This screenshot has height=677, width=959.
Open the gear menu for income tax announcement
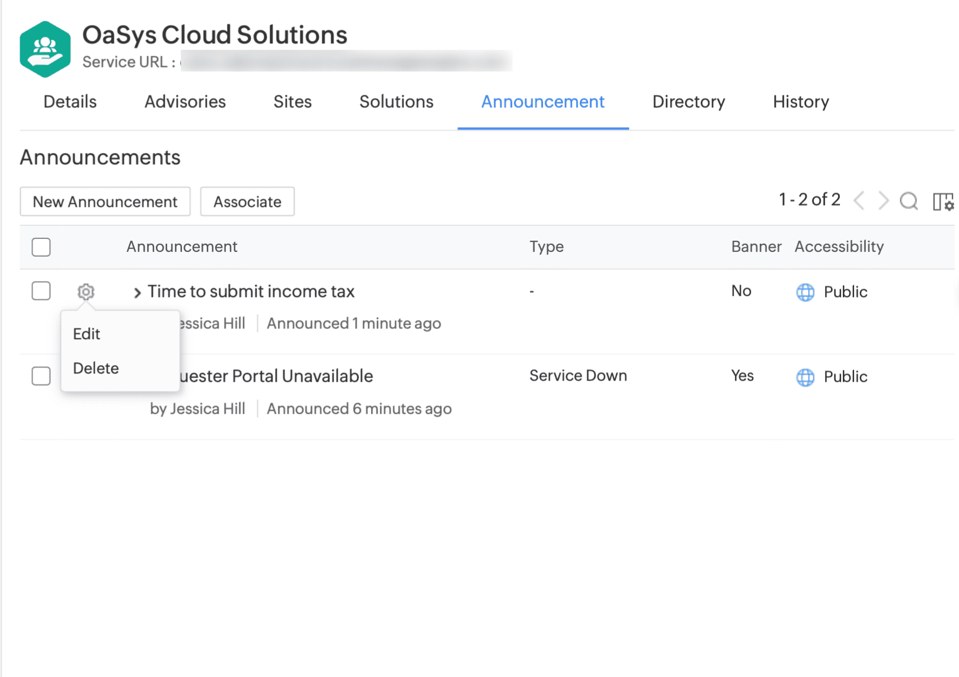(x=86, y=292)
